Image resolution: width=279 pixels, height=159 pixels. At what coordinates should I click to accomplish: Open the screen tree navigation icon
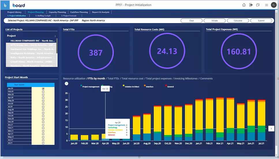pos(251,5)
